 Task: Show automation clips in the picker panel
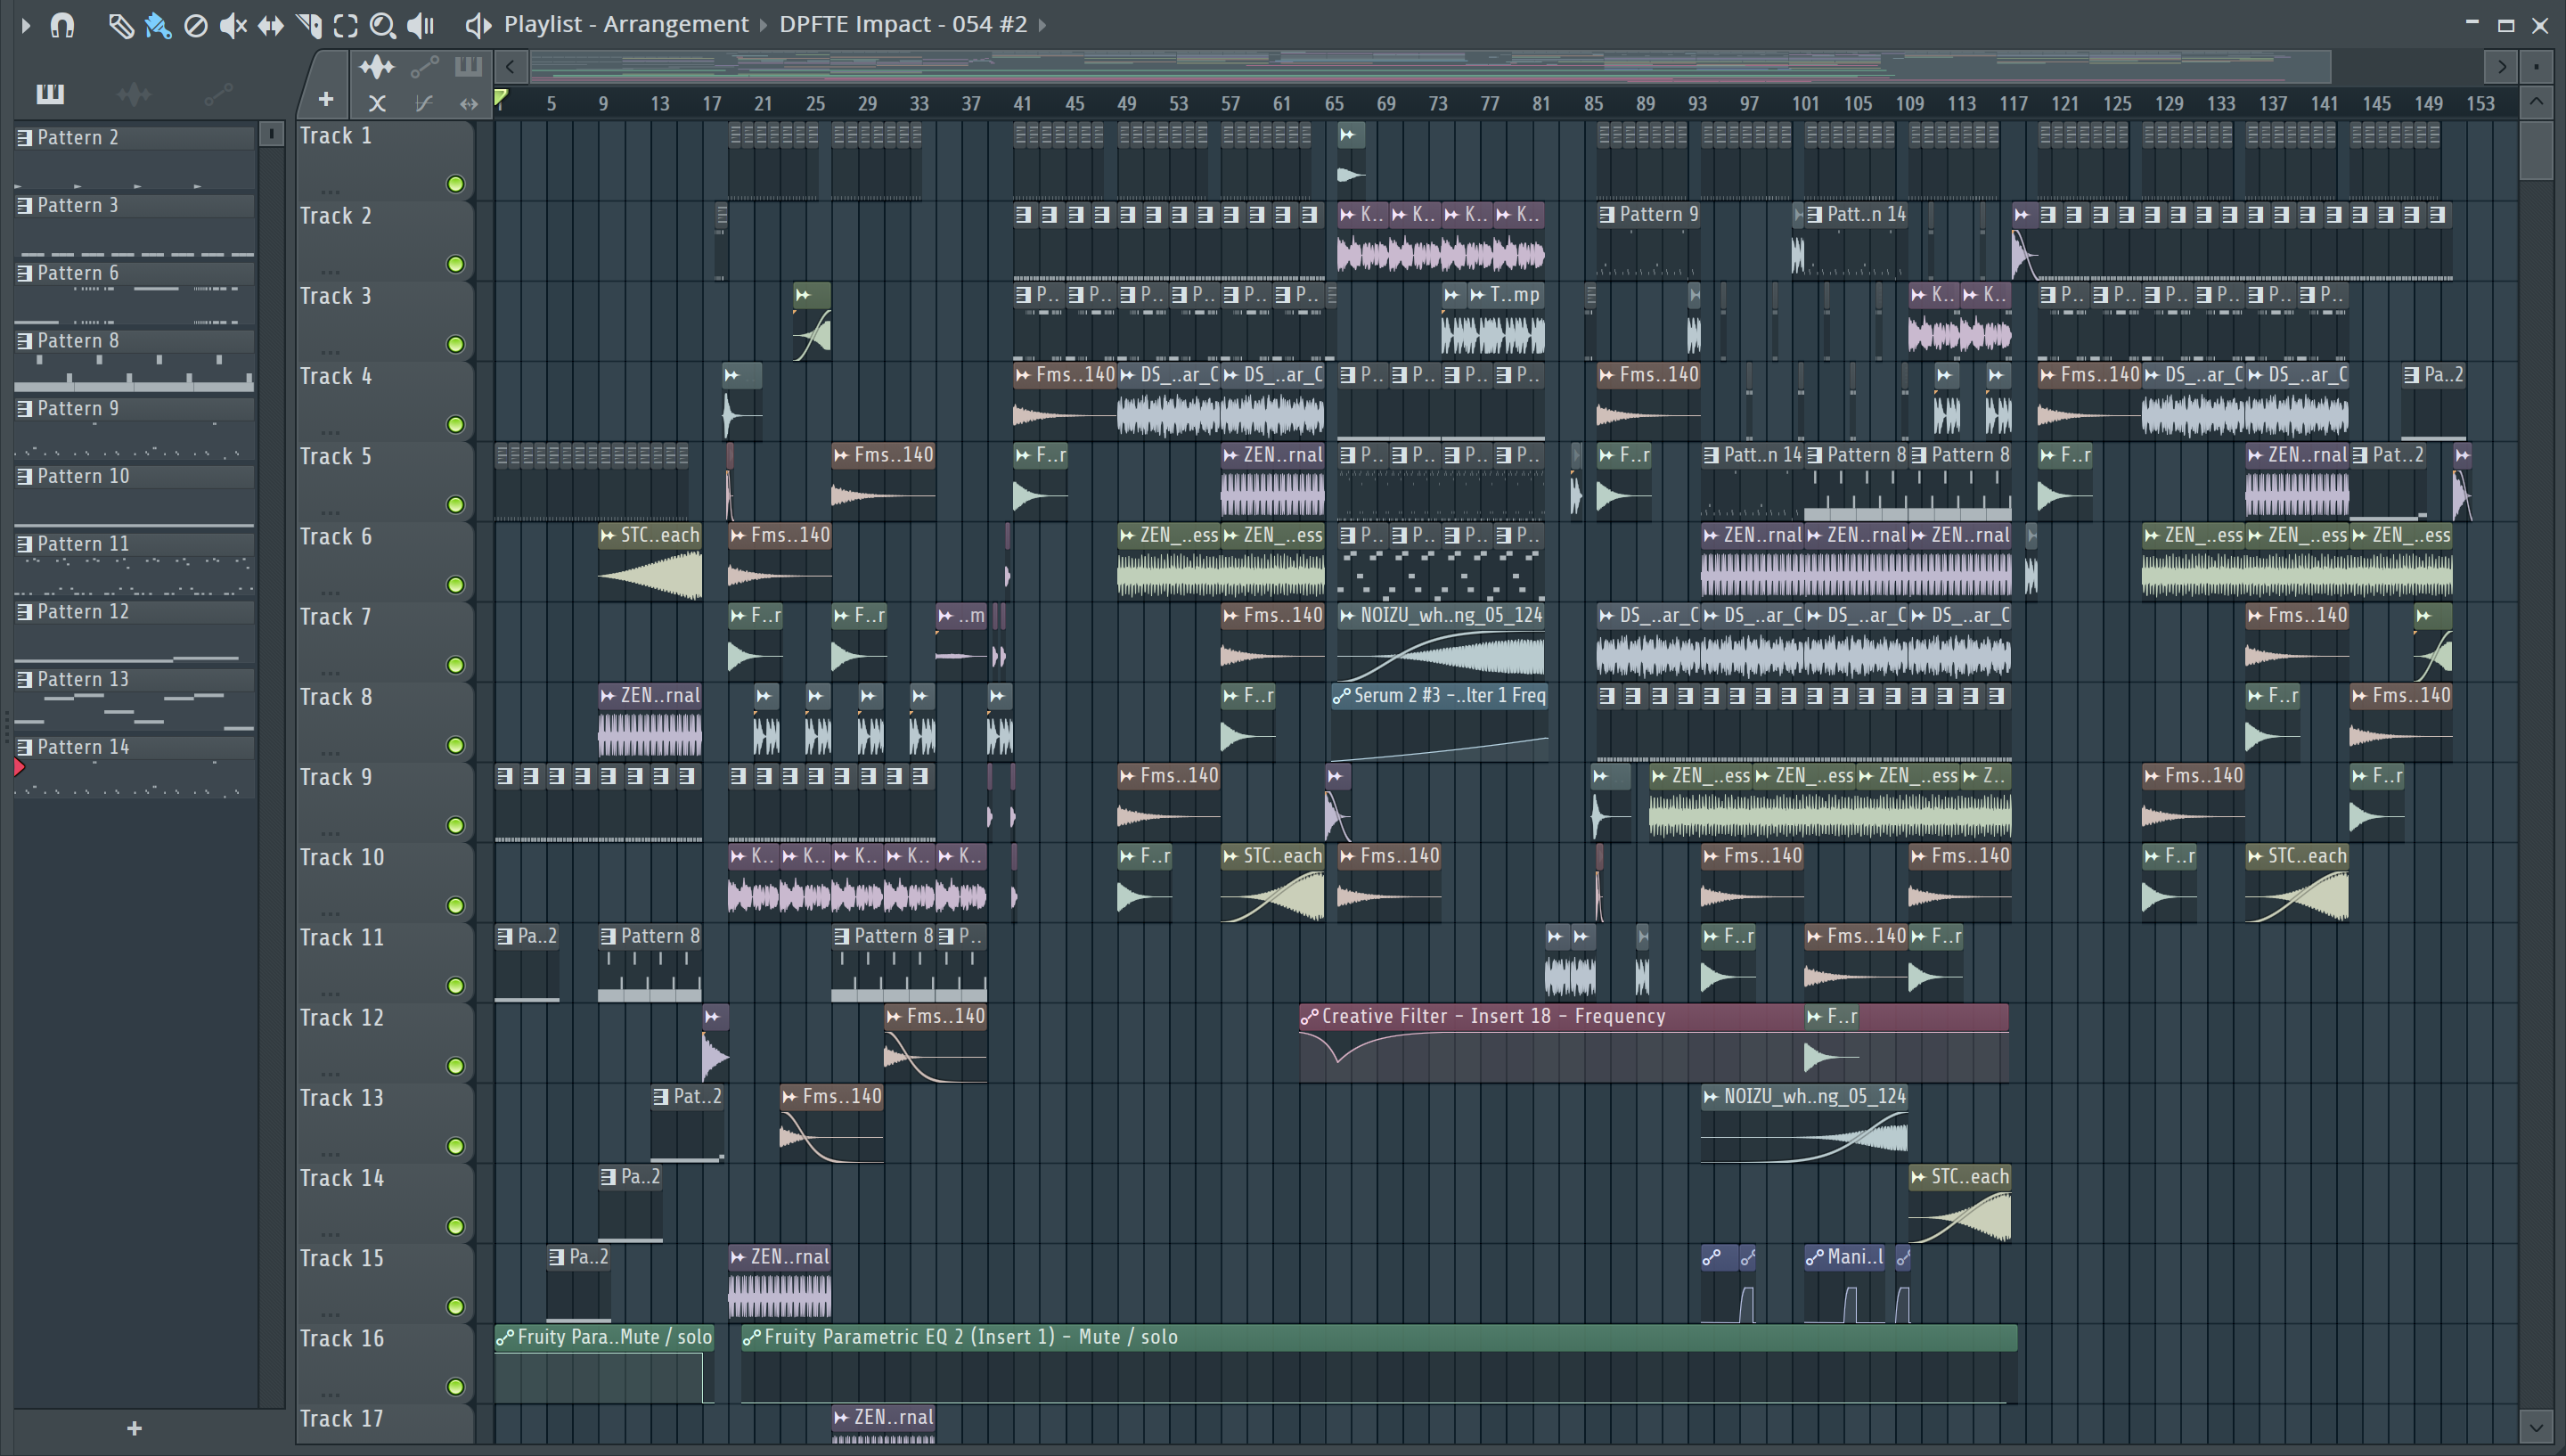[x=218, y=94]
